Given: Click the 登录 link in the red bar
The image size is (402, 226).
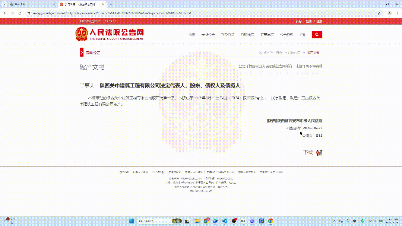Looking at the screenshot, I should [x=309, y=22].
